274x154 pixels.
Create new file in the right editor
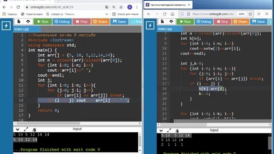pyautogui.click(x=162, y=21)
